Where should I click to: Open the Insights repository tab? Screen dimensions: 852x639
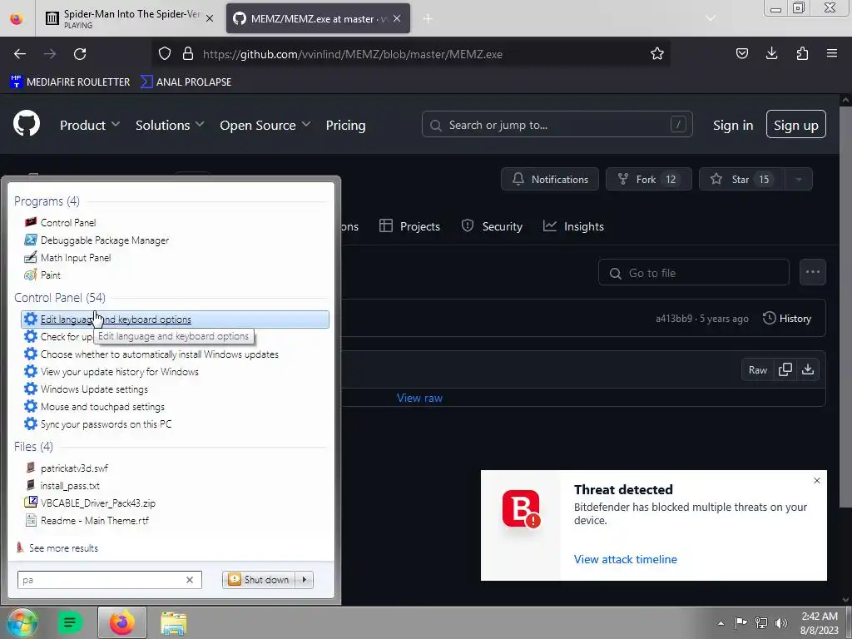(x=573, y=226)
